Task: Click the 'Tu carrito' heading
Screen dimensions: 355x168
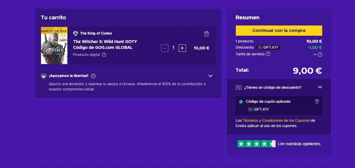Action: (x=54, y=18)
